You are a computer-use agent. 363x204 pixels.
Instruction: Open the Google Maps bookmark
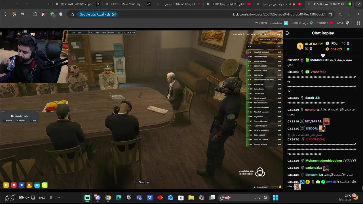tap(302, 23)
